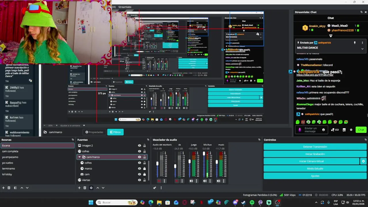368x207 pixels.
Task: Hide the marco source
Action: (139, 168)
